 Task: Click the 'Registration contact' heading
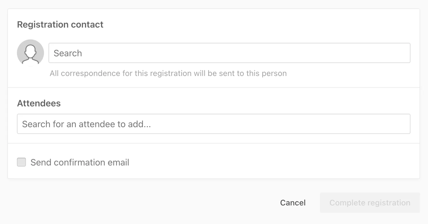click(60, 24)
